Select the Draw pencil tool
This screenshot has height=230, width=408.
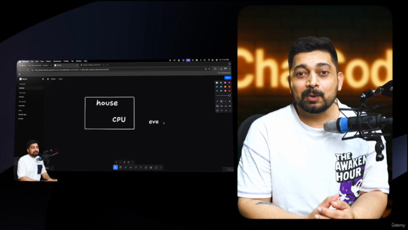(126, 167)
